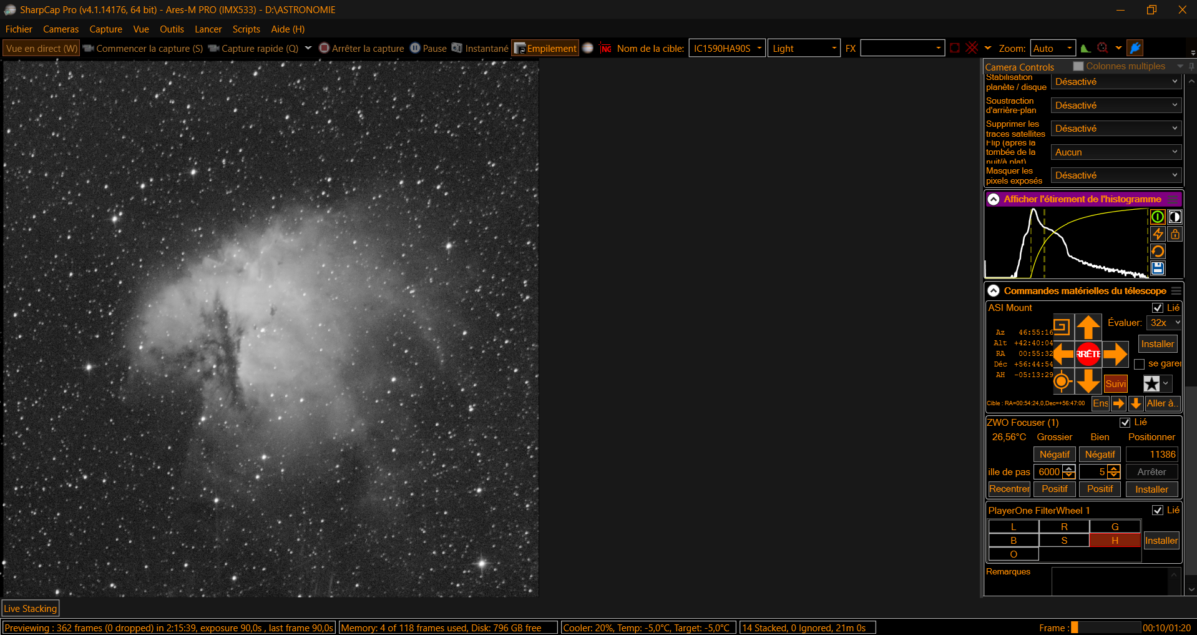Collapse the histogram stretch panel

(x=994, y=199)
